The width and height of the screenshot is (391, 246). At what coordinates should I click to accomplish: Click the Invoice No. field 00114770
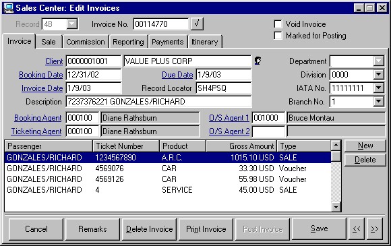coord(161,24)
